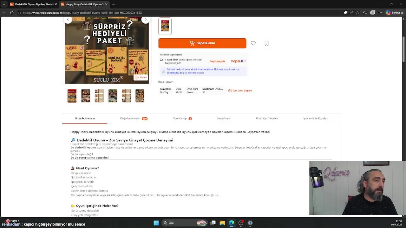Viewport: 406px width, 228px height.
Task: Click the 'Oyun İçeriğinde Neler Var?' heading
Action: [x=97, y=206]
